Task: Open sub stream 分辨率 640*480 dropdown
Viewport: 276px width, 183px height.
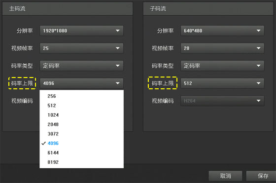Action: tap(222, 31)
